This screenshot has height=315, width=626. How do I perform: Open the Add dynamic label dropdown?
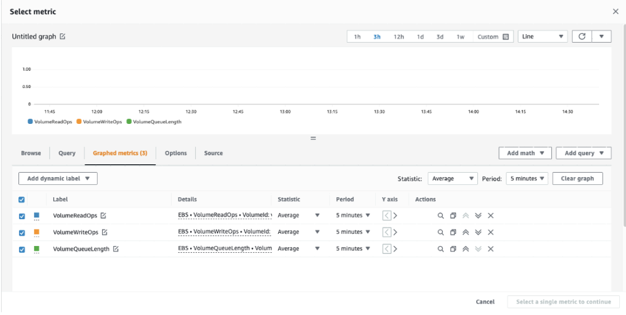coord(58,179)
